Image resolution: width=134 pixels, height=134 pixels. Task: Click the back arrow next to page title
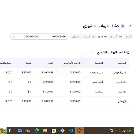pyautogui.click(x=130, y=26)
